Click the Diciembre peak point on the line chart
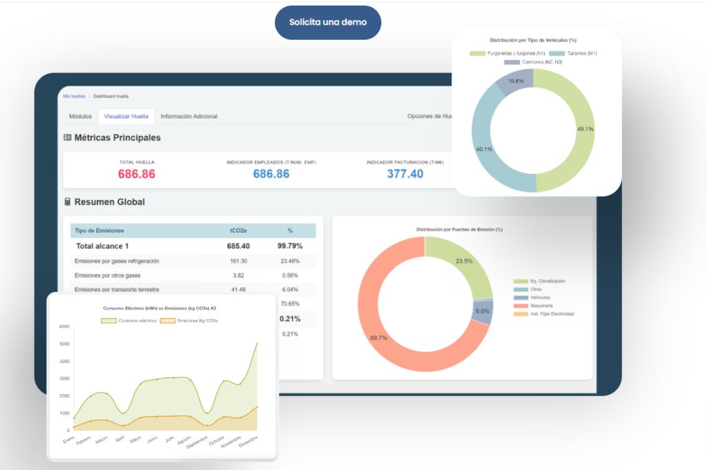 257,344
